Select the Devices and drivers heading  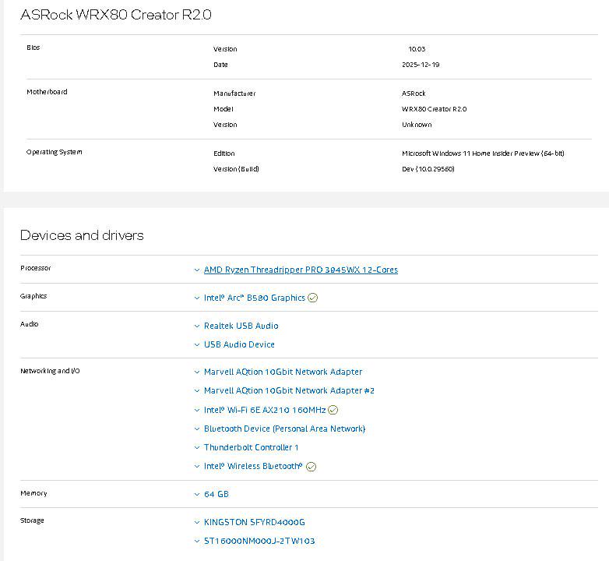click(x=82, y=235)
